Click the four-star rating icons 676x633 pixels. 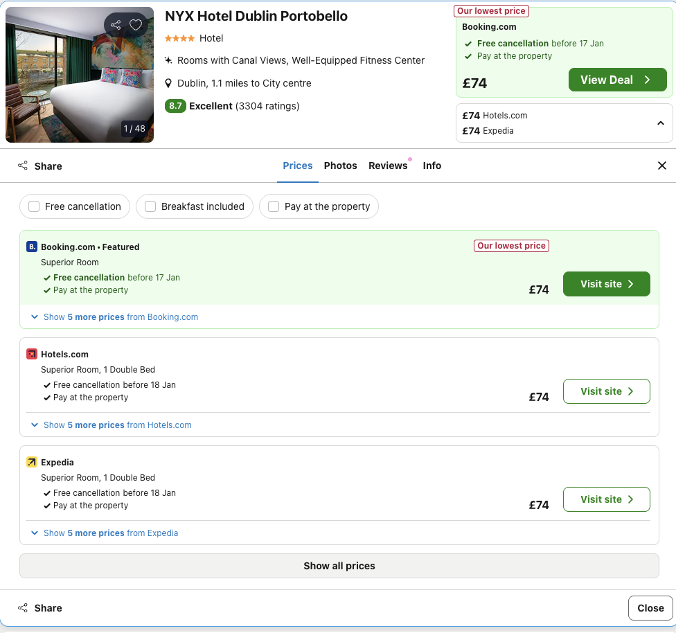tap(180, 38)
